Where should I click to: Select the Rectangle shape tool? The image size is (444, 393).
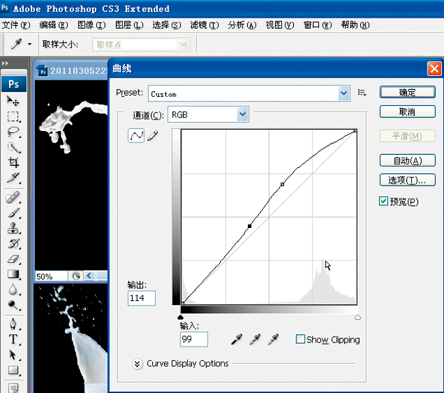click(13, 370)
